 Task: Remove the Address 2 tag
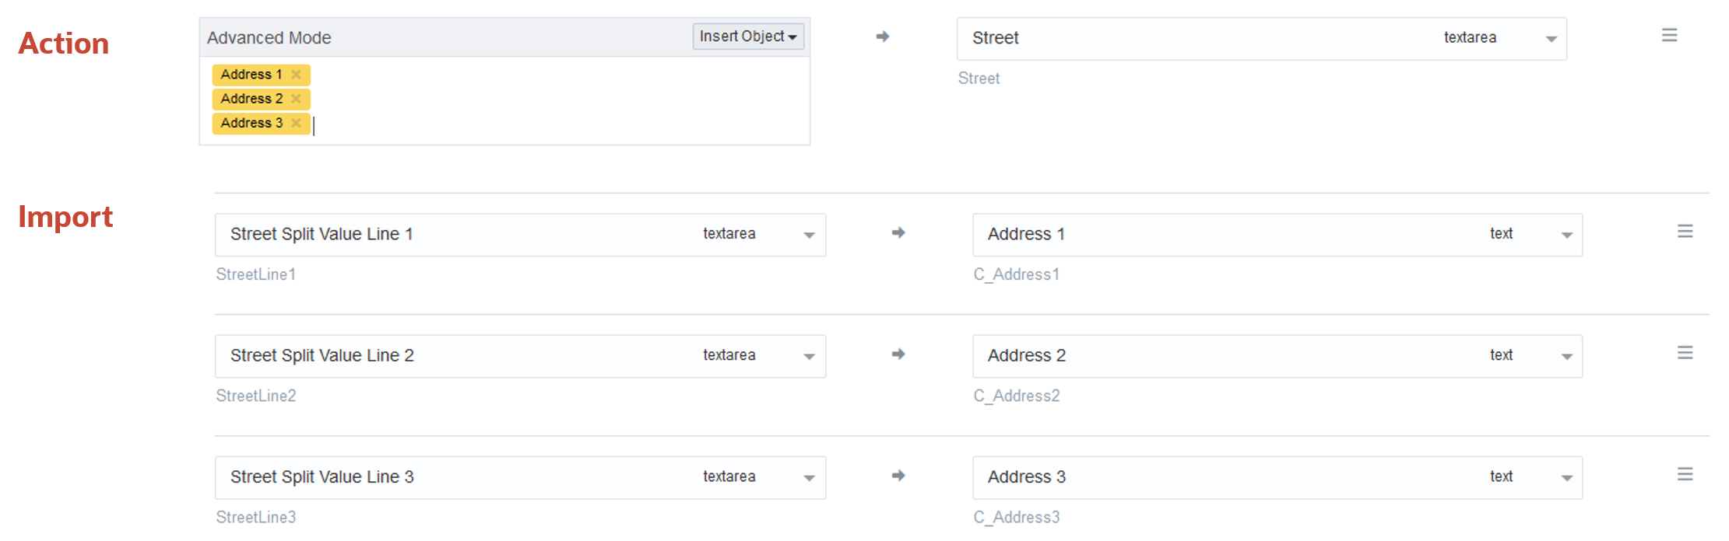[296, 99]
